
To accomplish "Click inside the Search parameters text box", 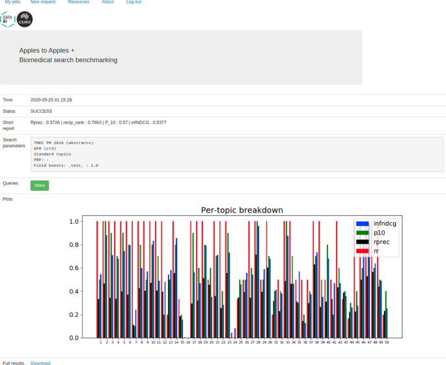I will [237, 154].
